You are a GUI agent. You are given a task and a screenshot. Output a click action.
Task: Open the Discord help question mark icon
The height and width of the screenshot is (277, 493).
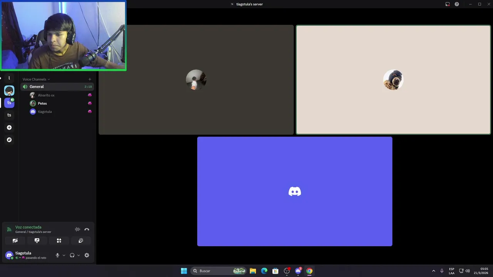click(457, 4)
